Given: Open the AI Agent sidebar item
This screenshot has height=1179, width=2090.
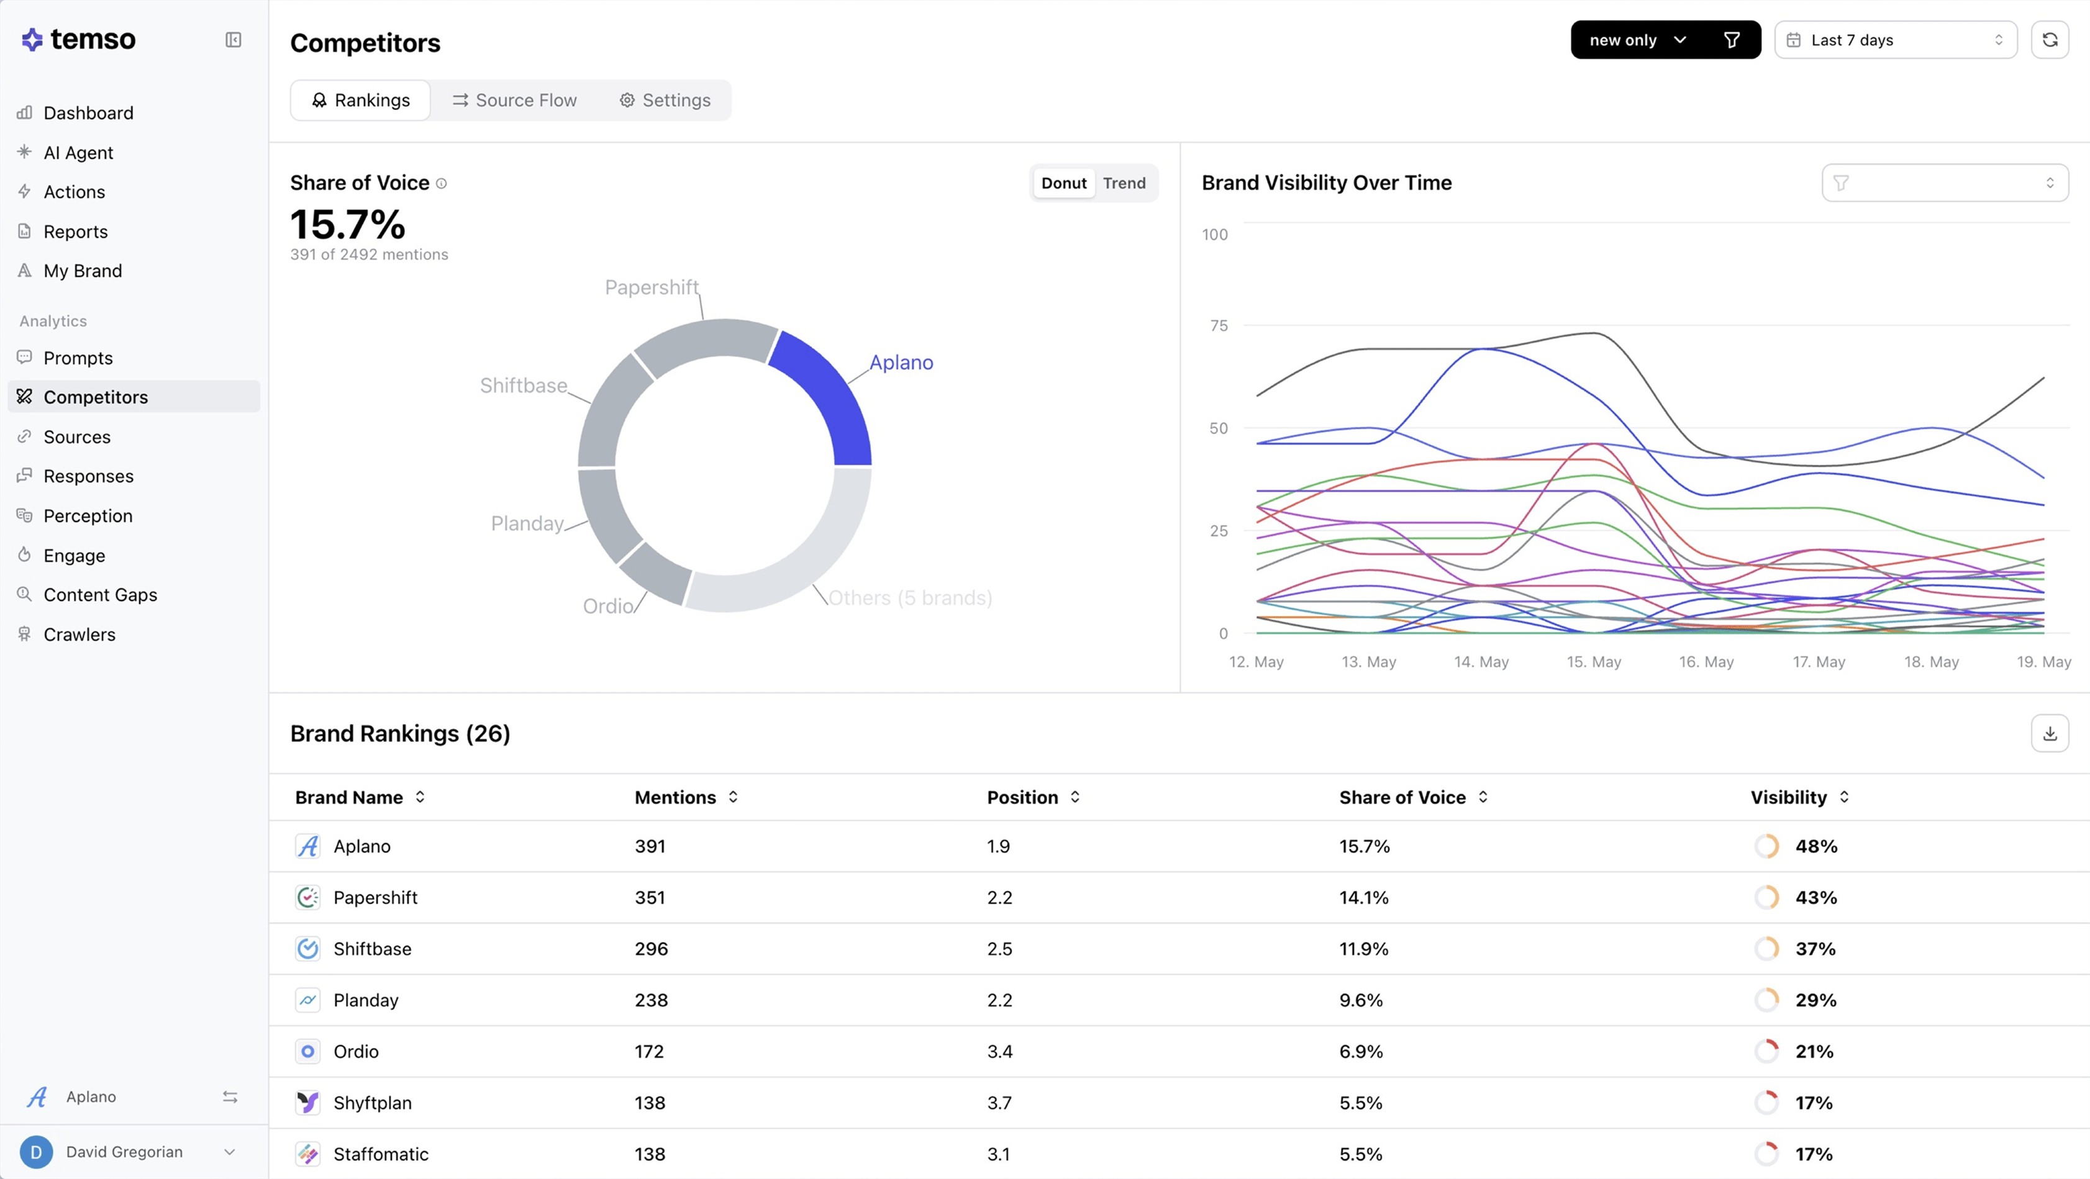Looking at the screenshot, I should pos(134,153).
